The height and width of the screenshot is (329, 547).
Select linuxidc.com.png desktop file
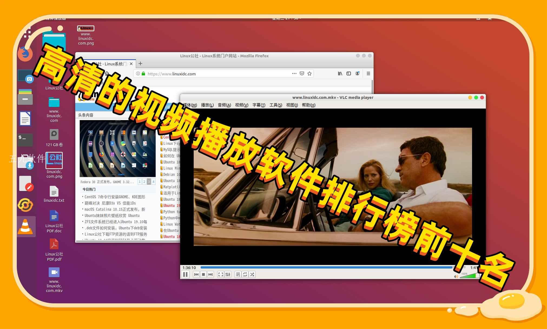point(54,165)
